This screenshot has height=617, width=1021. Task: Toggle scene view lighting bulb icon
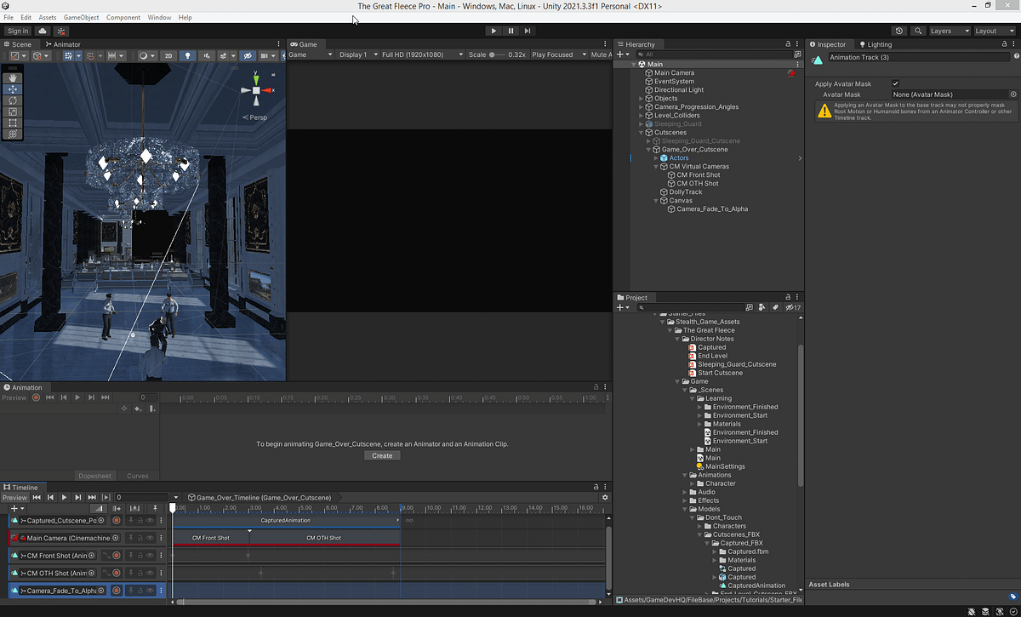188,55
